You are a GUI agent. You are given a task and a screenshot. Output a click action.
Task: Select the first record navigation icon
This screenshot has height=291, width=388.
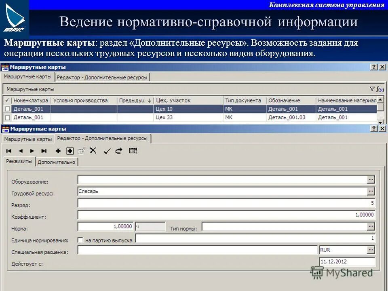click(x=8, y=151)
